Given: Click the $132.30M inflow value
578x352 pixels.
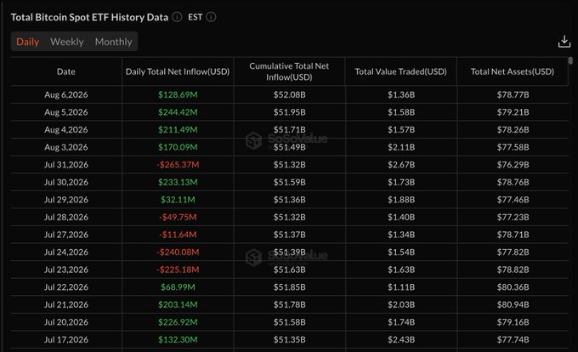Looking at the screenshot, I should [178, 340].
